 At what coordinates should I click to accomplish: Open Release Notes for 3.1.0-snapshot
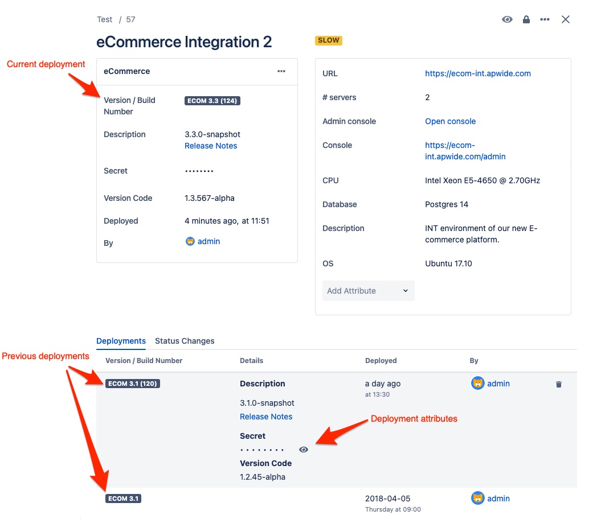tap(266, 417)
